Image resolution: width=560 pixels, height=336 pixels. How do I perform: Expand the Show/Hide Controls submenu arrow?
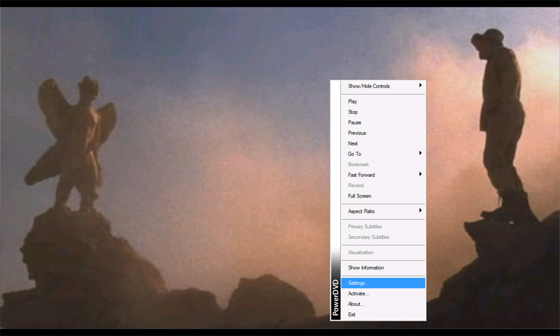421,85
